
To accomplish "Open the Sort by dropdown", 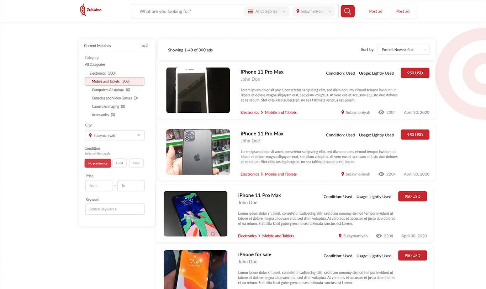I will [x=403, y=50].
